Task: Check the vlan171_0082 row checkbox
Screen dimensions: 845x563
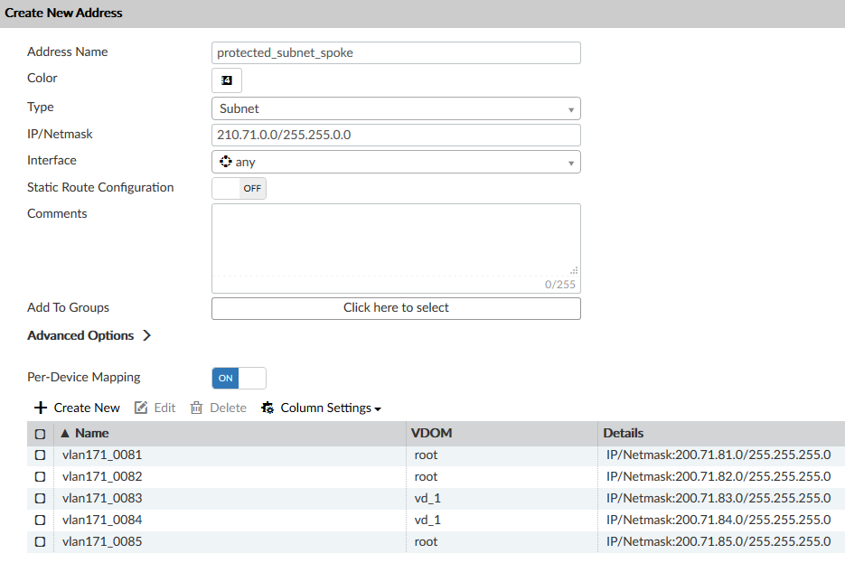Action: click(41, 477)
